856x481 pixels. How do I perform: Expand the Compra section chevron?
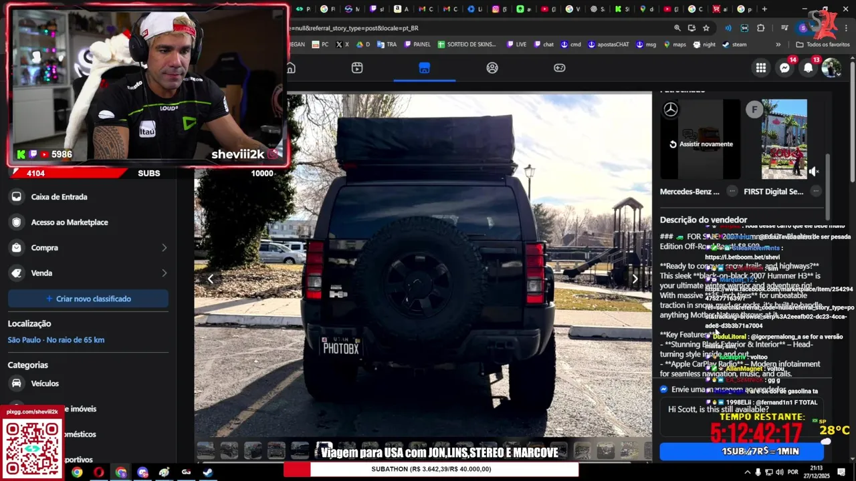(x=164, y=248)
